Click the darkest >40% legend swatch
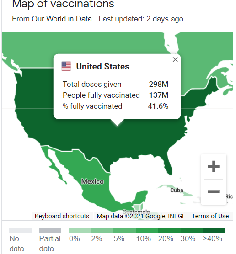This screenshot has width=236, height=254. [x=214, y=231]
